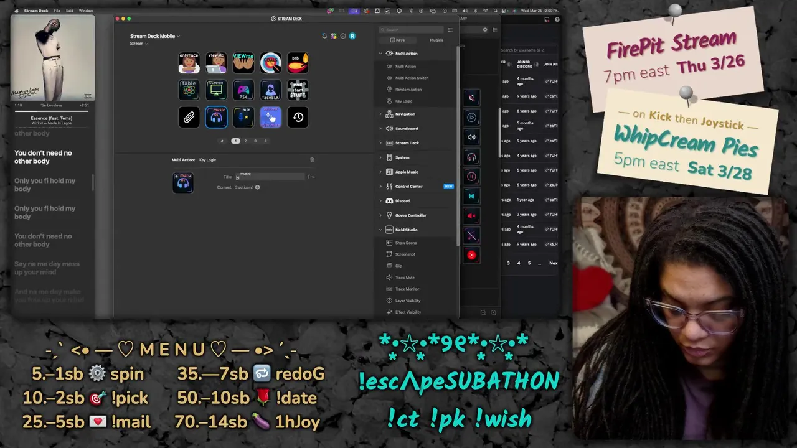
Task: Collapse the Meld Studio category
Action: pyautogui.click(x=380, y=230)
